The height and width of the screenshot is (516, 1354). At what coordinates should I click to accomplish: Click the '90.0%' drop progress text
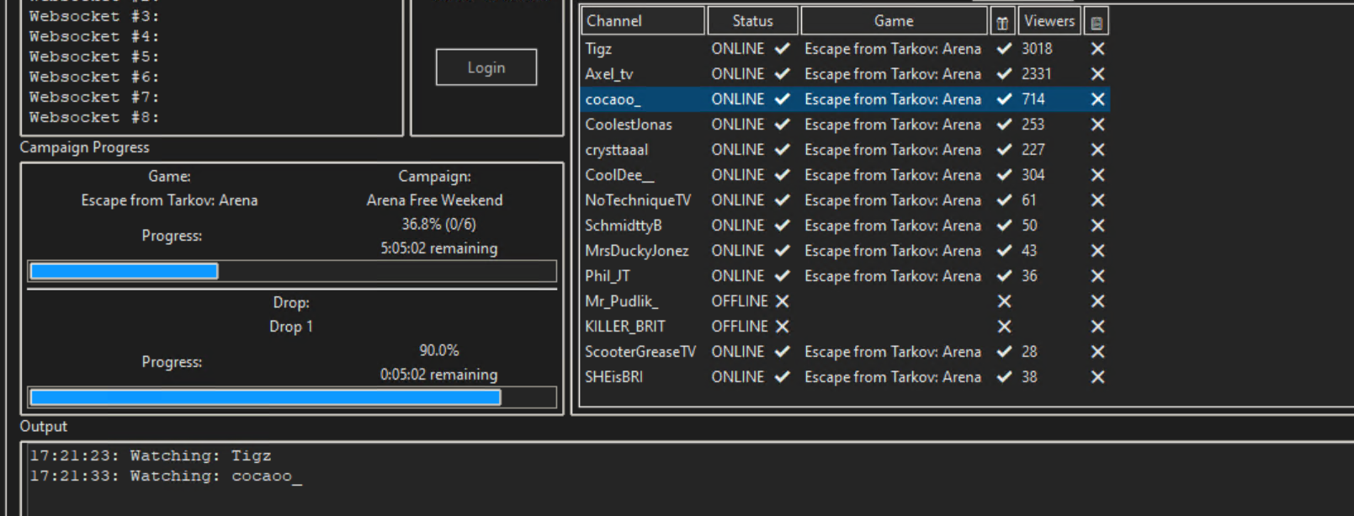click(x=438, y=350)
